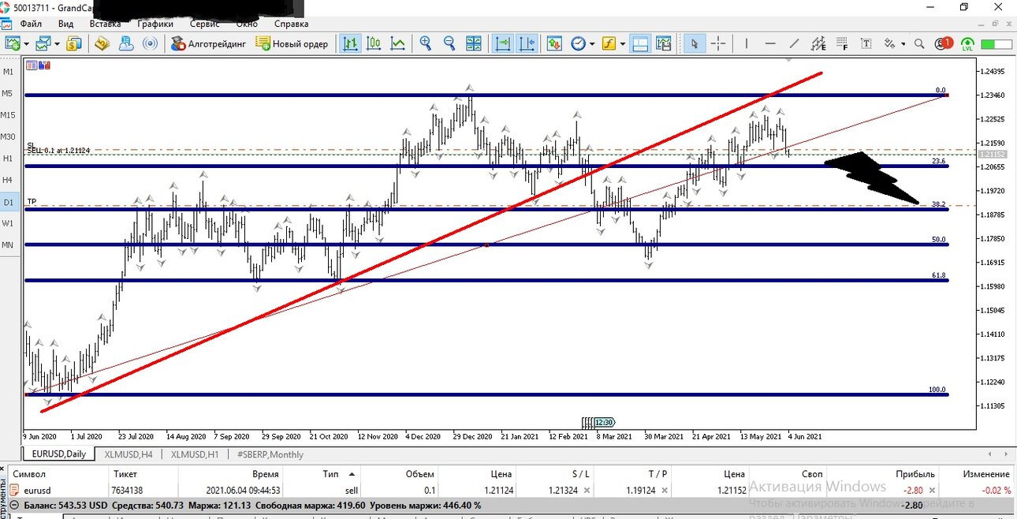Click the connection status bar indicator
Screen dimensions: 1017x519
(997, 43)
